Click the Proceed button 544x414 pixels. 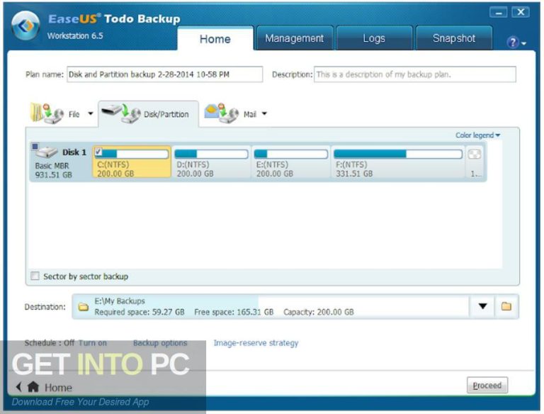[487, 385]
